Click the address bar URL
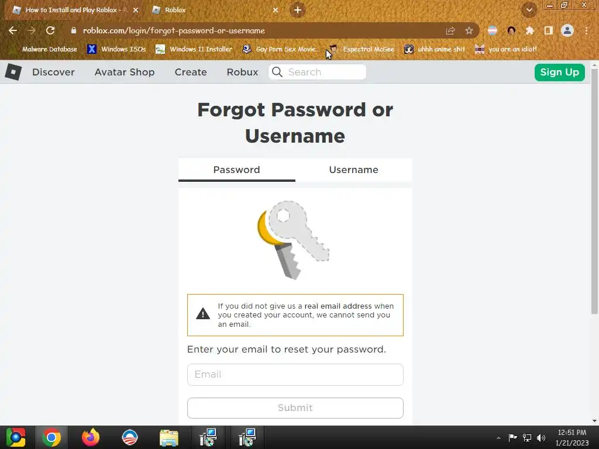 [x=174, y=30]
